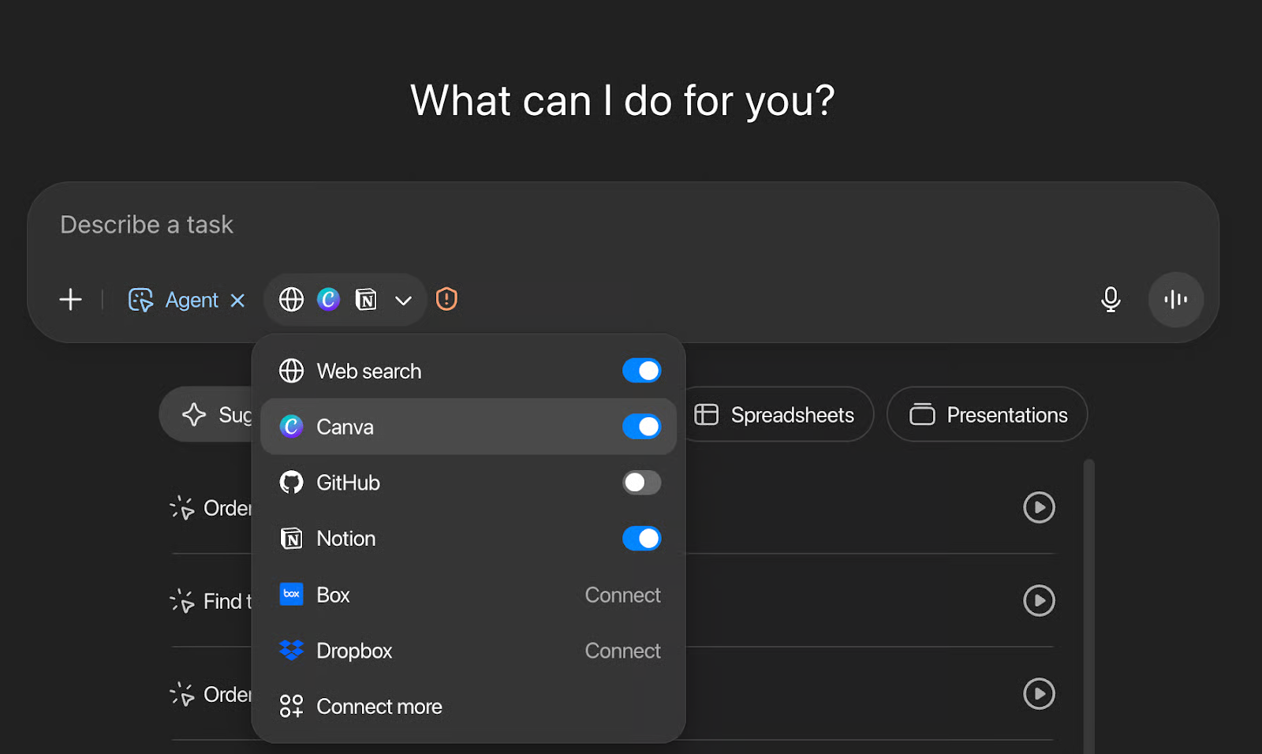This screenshot has height=754, width=1262.
Task: Click the orange shield warning icon
Action: pyautogui.click(x=446, y=299)
